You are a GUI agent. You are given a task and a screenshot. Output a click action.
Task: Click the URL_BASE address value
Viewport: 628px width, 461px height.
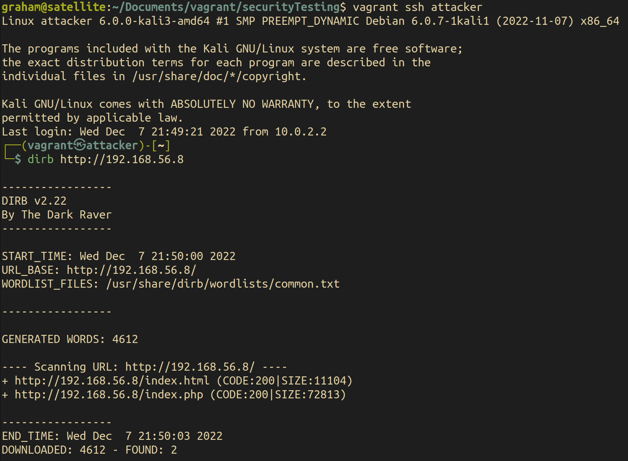[x=131, y=270]
